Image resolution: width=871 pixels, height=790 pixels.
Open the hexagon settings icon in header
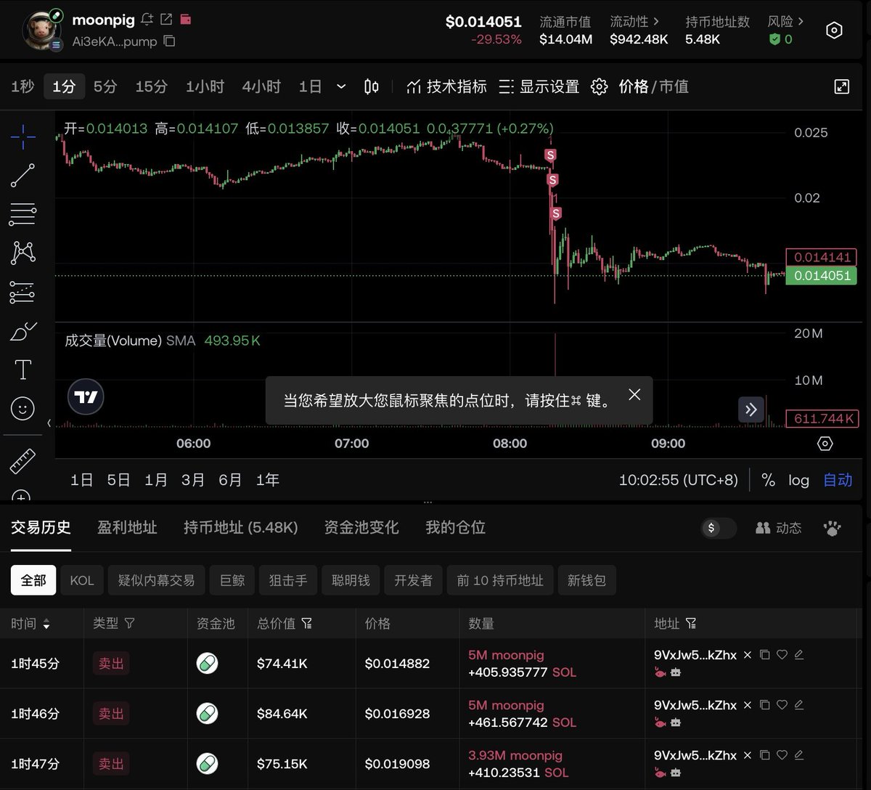click(x=835, y=30)
